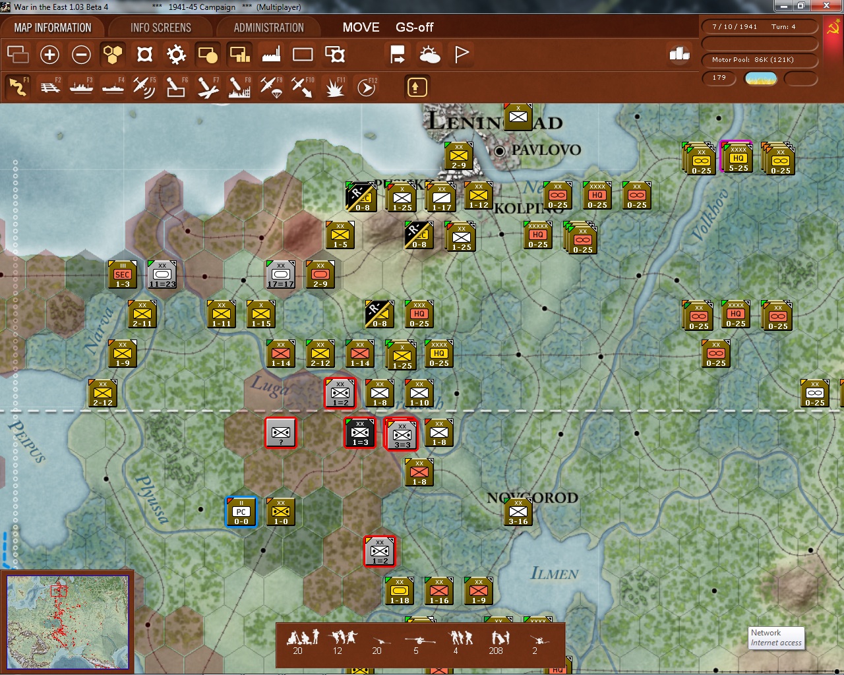844x675 pixels.
Task: Click the Soviet hammer and sickle flag
Action: (833, 28)
